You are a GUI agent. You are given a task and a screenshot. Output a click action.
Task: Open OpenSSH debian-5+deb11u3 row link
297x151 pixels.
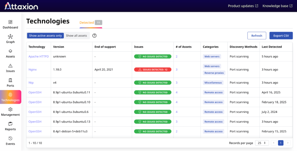point(35,131)
